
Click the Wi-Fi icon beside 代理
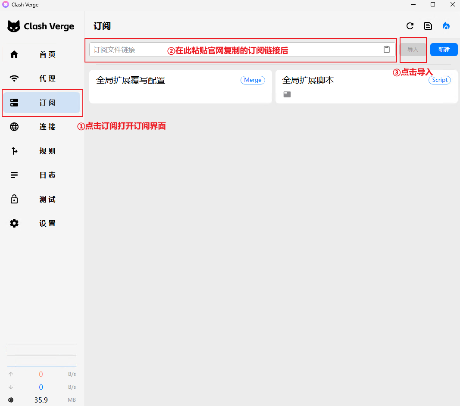click(14, 78)
